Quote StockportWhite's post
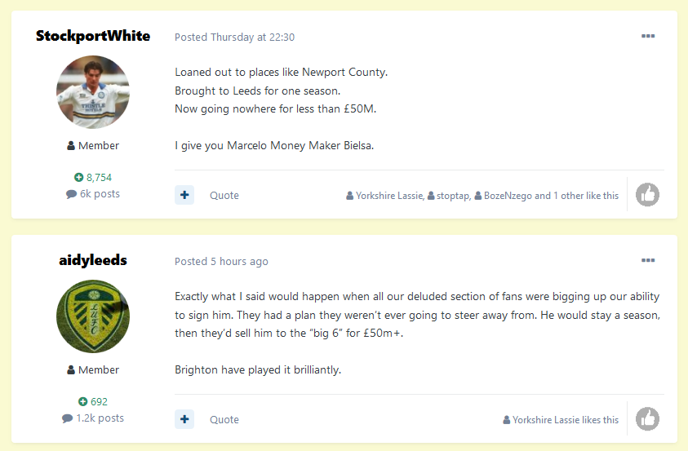This screenshot has width=688, height=451. click(x=224, y=196)
